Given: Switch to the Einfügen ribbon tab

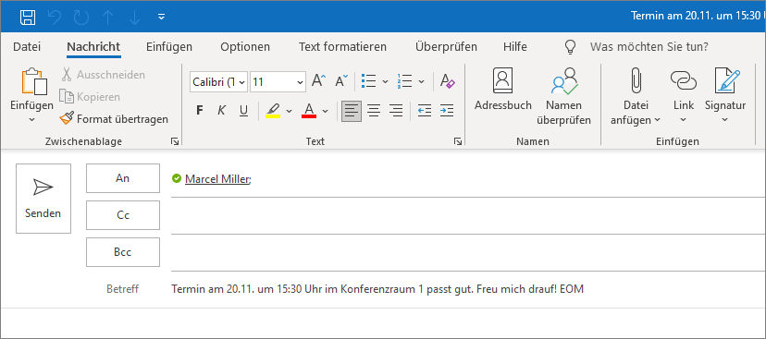Looking at the screenshot, I should click(169, 47).
